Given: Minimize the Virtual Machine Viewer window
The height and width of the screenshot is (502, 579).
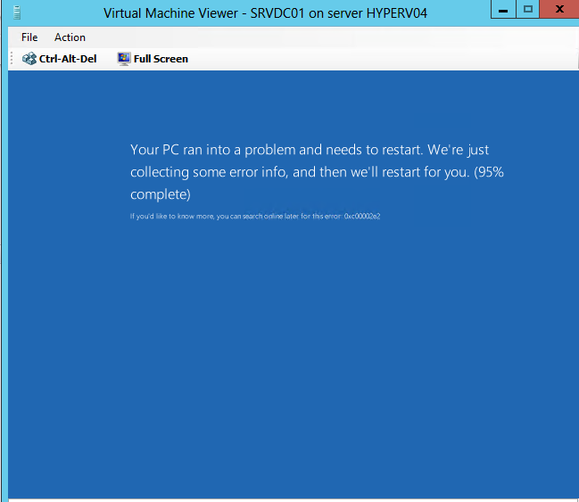Looking at the screenshot, I should pyautogui.click(x=503, y=9).
